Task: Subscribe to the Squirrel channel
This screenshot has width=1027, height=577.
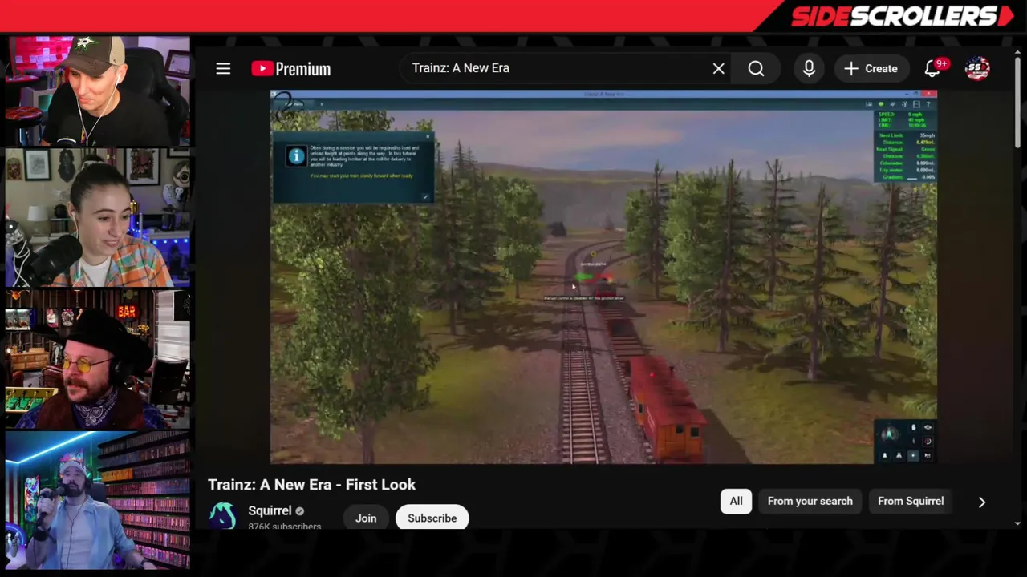Action: (432, 518)
